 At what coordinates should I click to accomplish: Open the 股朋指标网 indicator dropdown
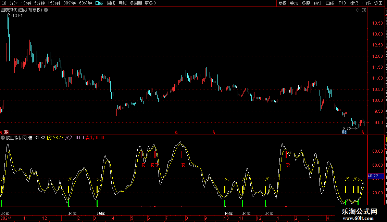pos(3,138)
